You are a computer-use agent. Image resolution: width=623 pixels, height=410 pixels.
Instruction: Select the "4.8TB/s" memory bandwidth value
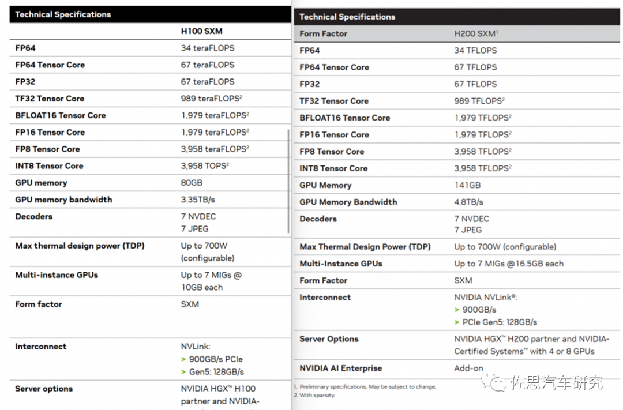(x=468, y=202)
